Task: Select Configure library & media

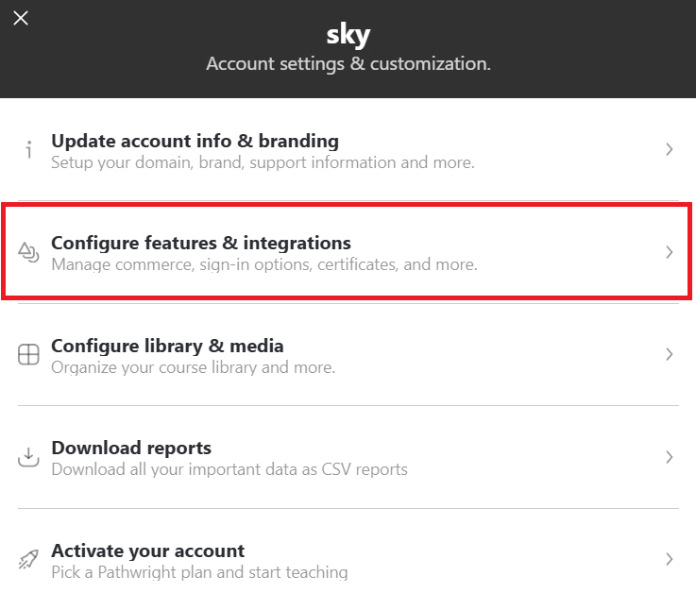Action: tap(167, 346)
